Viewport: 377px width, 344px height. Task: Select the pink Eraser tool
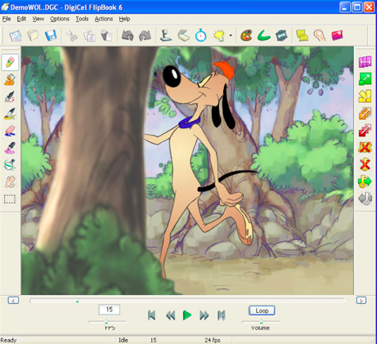10,131
